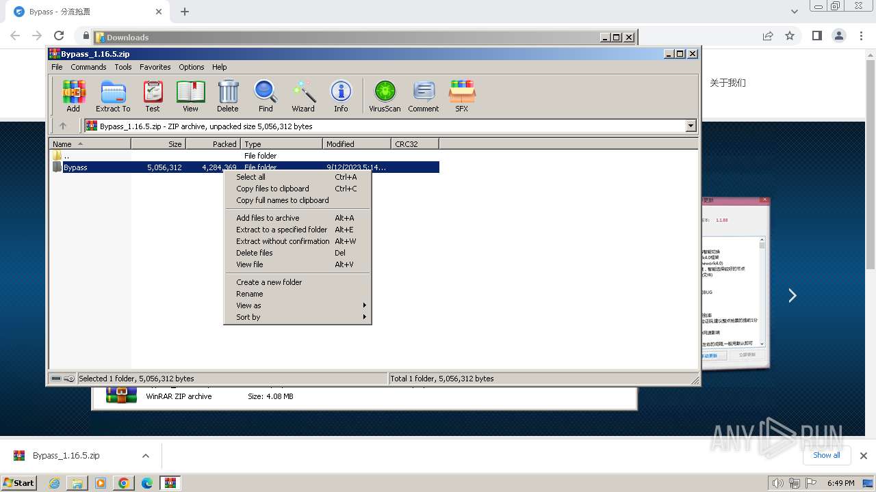Screen dimensions: 876x492
Task: Choose Copy full names to clipboard
Action: click(298, 200)
